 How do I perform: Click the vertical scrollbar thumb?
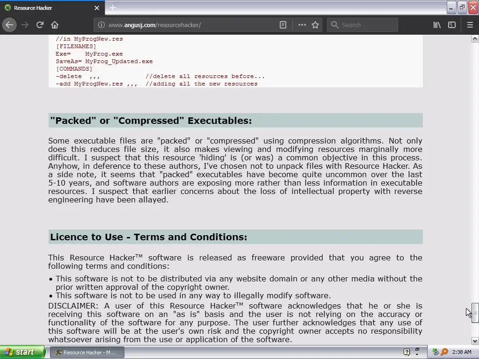475,313
